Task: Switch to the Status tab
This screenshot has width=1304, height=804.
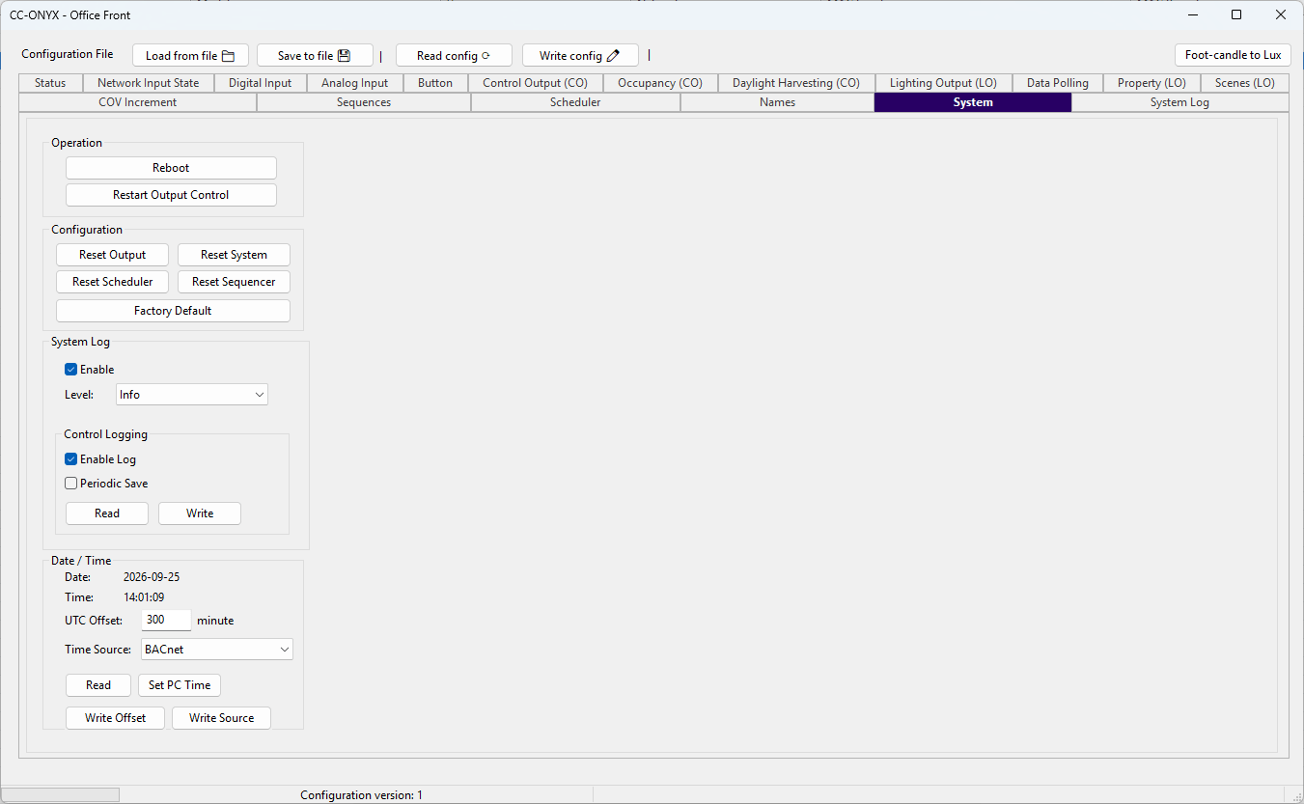Action: pyautogui.click(x=50, y=83)
